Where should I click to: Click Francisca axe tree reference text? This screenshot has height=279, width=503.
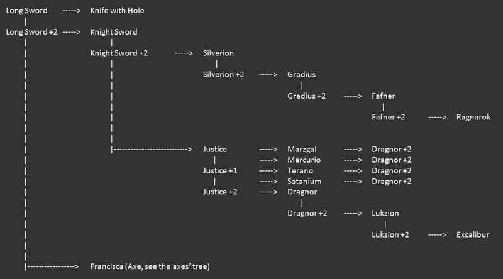point(150,266)
